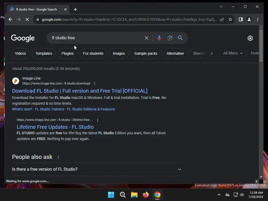Open a new browser tab
Screen dimensions: 268x201
[x=75, y=10]
